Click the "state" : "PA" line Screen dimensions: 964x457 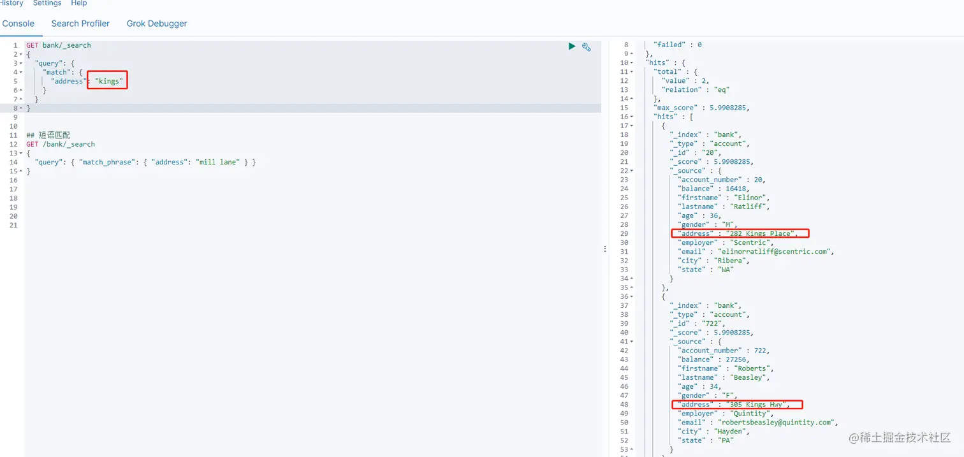click(x=706, y=440)
